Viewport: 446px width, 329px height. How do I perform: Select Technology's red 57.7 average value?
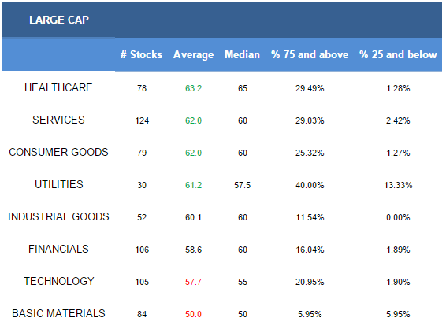(193, 282)
